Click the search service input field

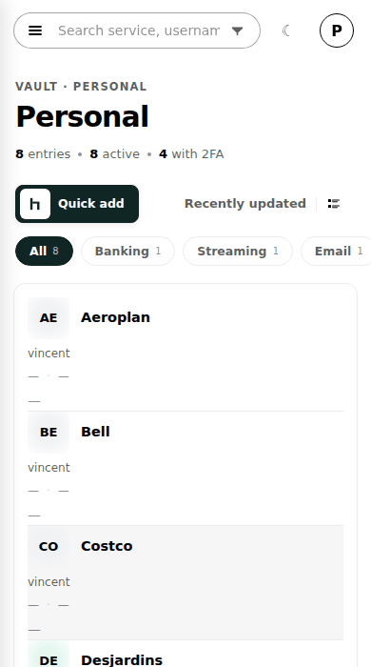[139, 30]
